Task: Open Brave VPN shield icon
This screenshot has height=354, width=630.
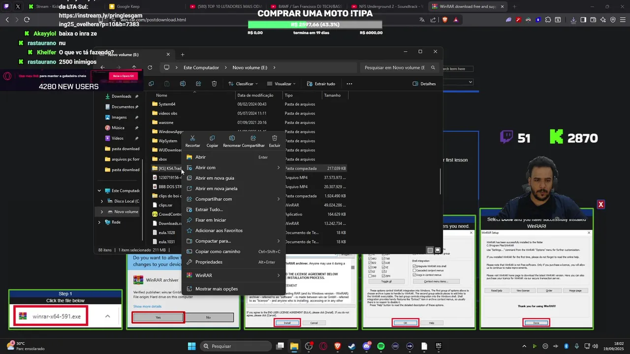Action: 613,20
